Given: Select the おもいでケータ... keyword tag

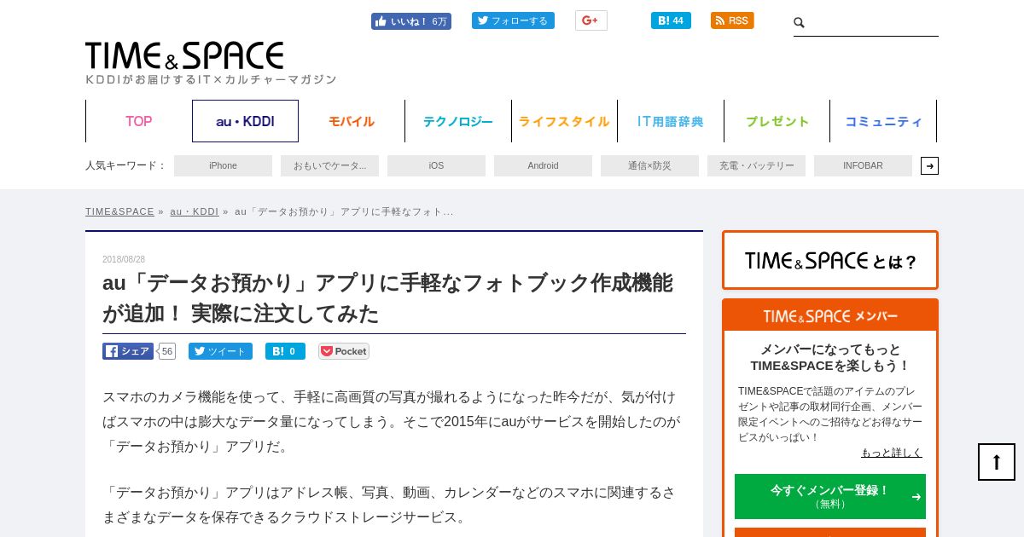Looking at the screenshot, I should tap(329, 165).
